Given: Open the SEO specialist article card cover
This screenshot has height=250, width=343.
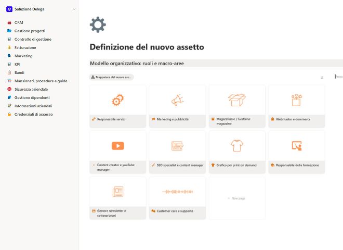Looking at the screenshot, I should (x=177, y=146).
